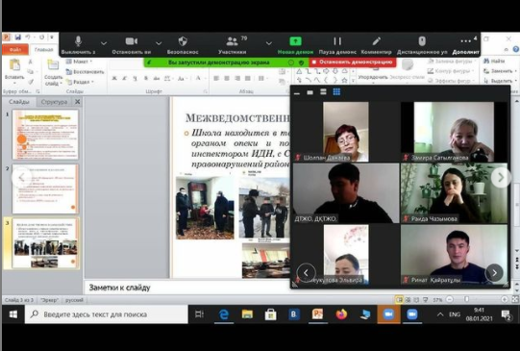The width and height of the screenshot is (520, 351).
Task: Select slide 2 thumbnail
Action: [45, 188]
